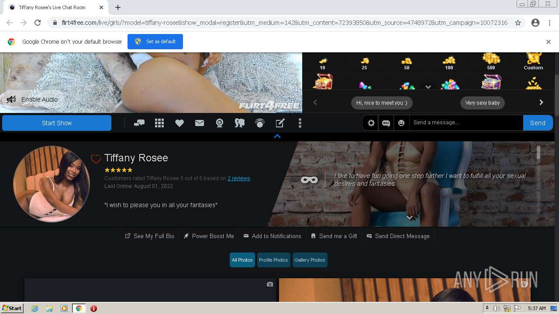This screenshot has width=559, height=314.
Task: Click the two-people silhouette icon in toolbar
Action: coord(240,123)
